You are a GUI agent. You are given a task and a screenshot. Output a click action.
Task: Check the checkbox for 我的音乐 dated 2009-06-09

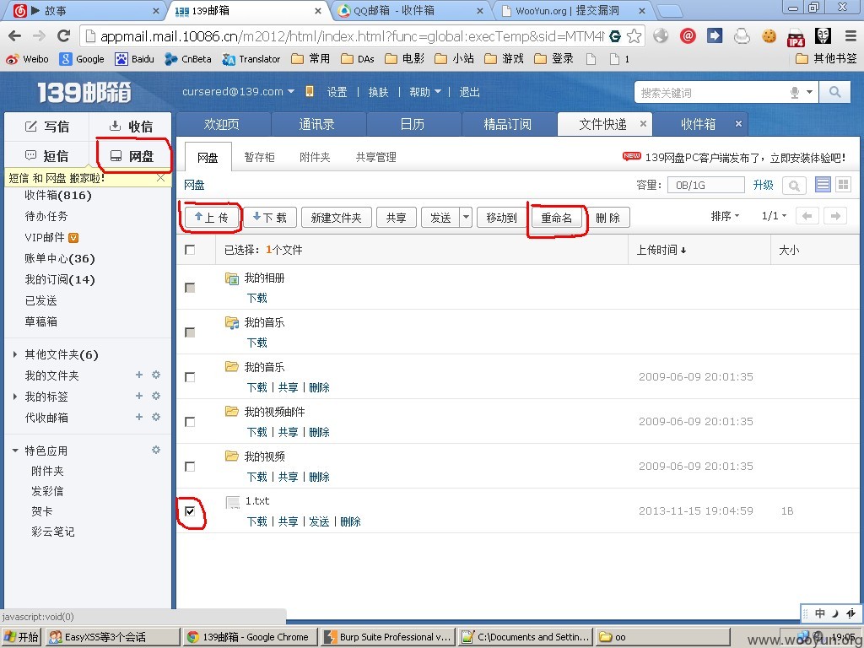point(190,377)
